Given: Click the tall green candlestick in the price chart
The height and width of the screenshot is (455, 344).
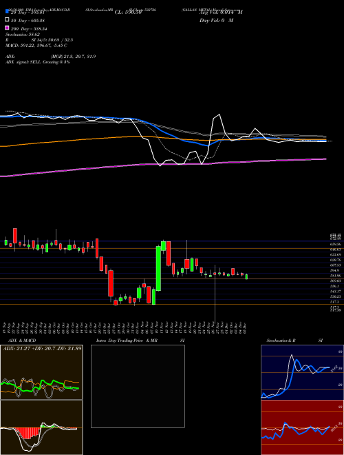Looking at the screenshot, I should tap(158, 268).
